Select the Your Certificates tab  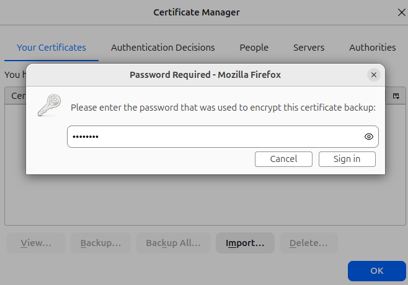point(51,48)
